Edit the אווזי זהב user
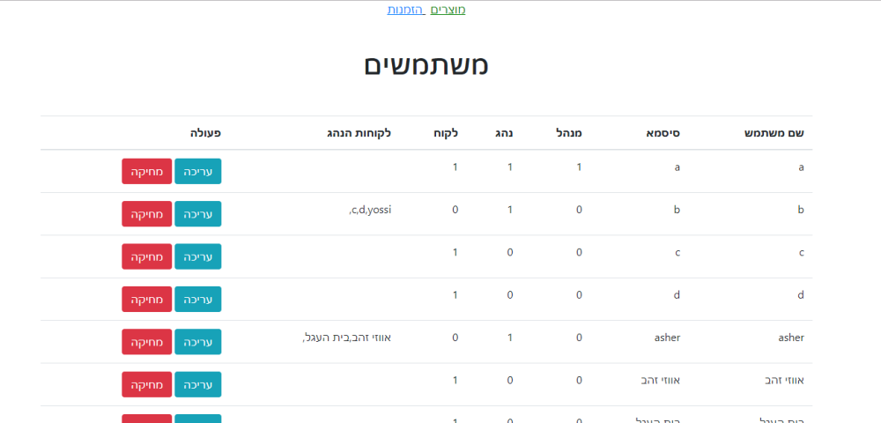 pos(198,384)
